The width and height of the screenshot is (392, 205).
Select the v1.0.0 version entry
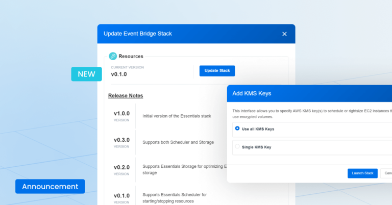point(121,116)
